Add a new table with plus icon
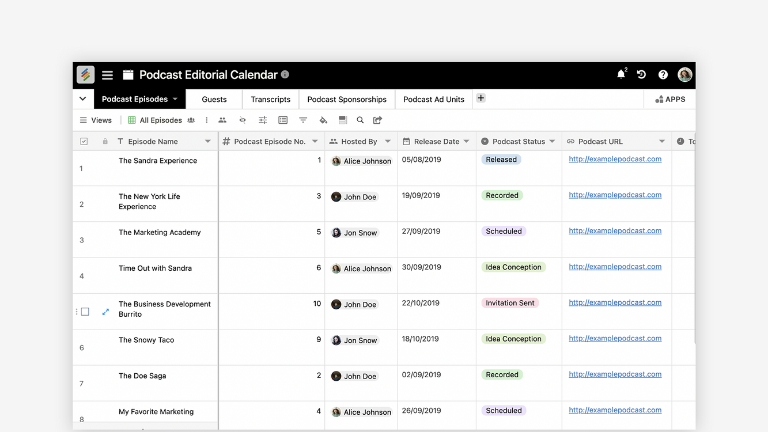 tap(481, 98)
